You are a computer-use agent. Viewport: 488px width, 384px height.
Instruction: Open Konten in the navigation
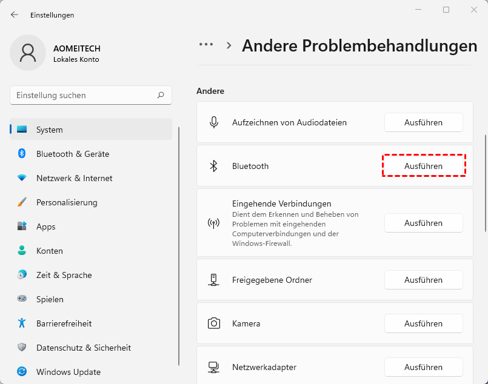(x=49, y=251)
